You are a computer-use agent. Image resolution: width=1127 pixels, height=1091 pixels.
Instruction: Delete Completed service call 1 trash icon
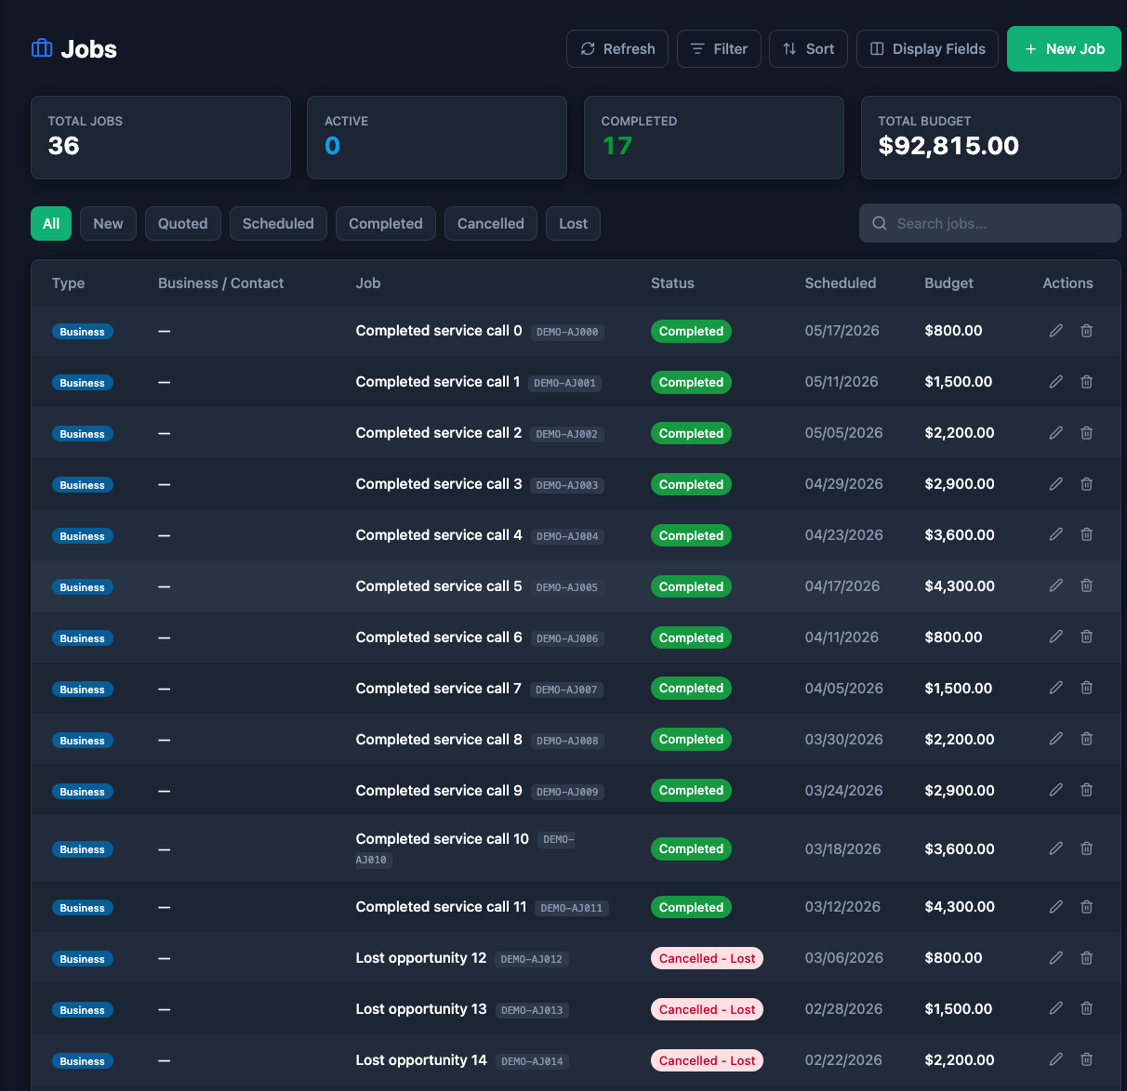(x=1086, y=382)
